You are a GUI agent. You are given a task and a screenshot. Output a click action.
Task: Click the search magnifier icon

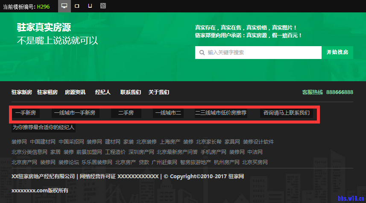(x=202, y=53)
